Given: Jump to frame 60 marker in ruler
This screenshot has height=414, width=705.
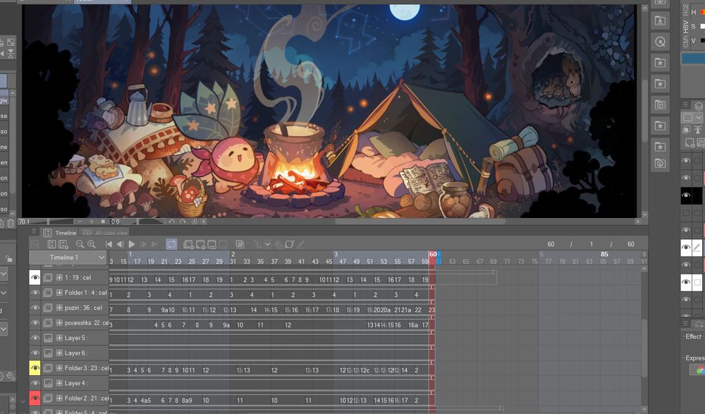Looking at the screenshot, I should pos(433,254).
